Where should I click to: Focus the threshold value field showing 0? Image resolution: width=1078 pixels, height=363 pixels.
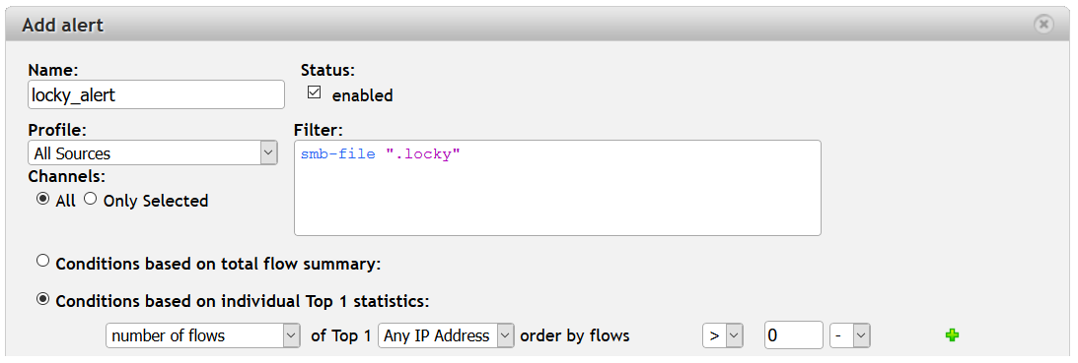click(x=793, y=335)
